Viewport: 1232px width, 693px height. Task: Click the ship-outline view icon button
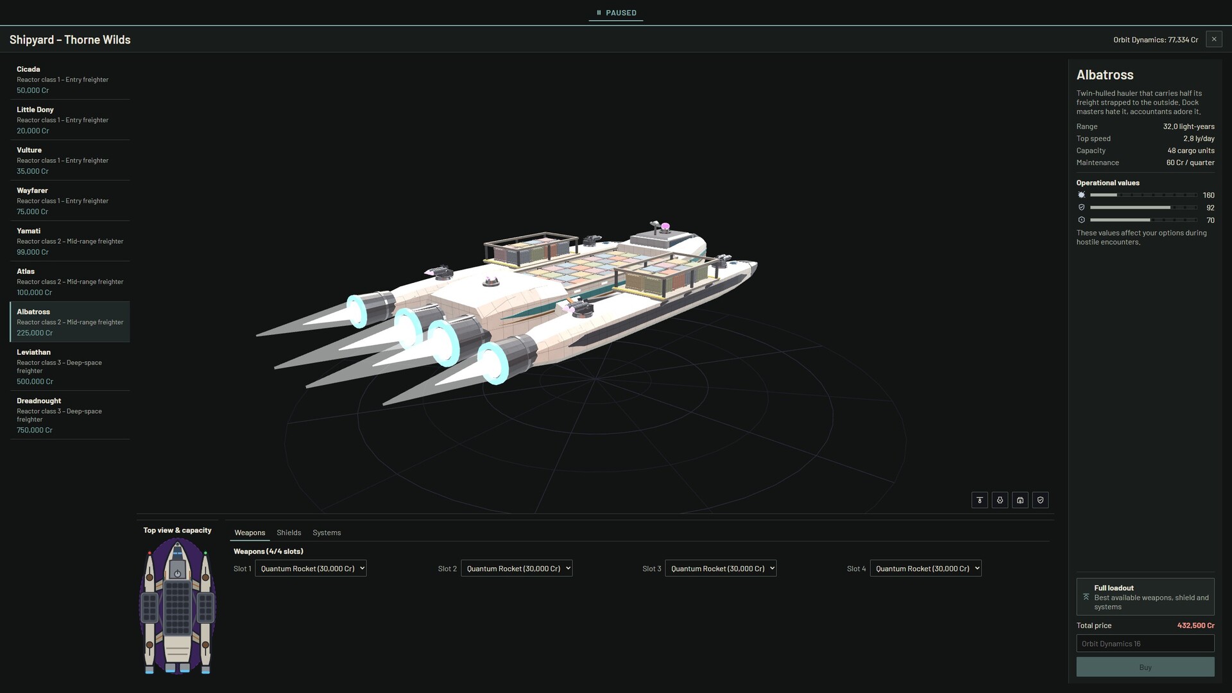click(1000, 500)
